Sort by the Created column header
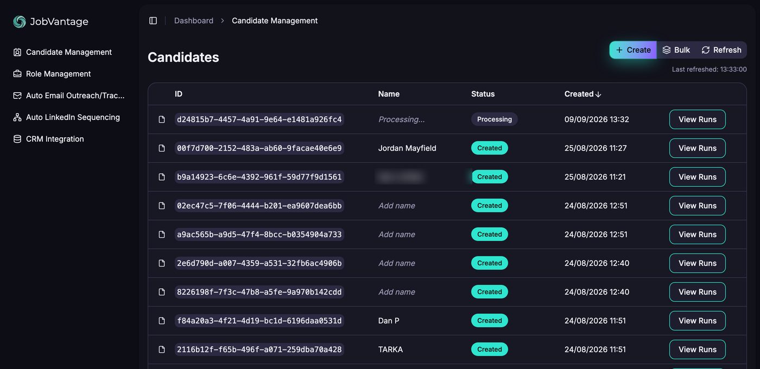 [x=583, y=94]
